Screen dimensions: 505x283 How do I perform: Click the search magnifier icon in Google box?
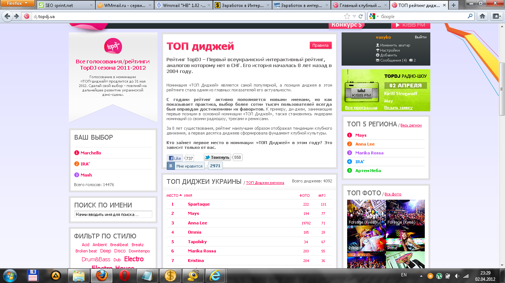pyautogui.click(x=470, y=16)
